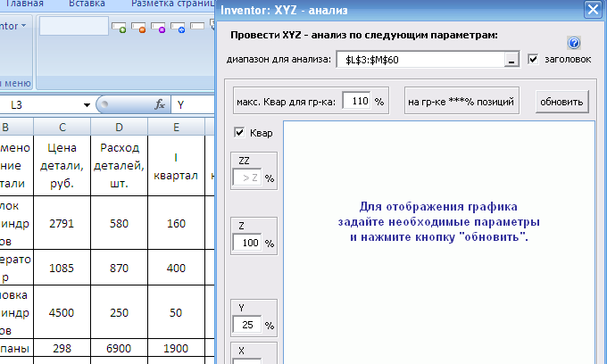This screenshot has height=364, width=607.
Task: Switch to the Главная ribbon tab
Action: pos(25,4)
